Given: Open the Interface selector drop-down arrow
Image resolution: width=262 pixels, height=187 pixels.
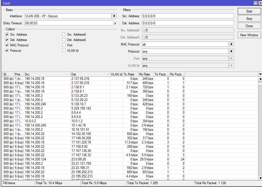Looking at the screenshot, I should coord(115,16).
